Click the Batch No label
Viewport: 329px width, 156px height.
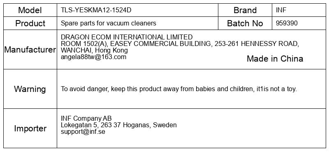coord(245,23)
